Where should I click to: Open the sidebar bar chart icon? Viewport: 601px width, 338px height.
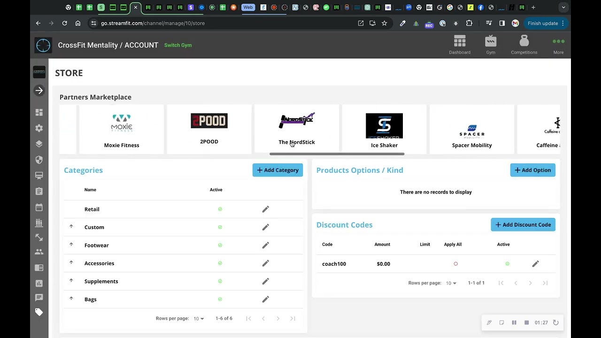39,283
